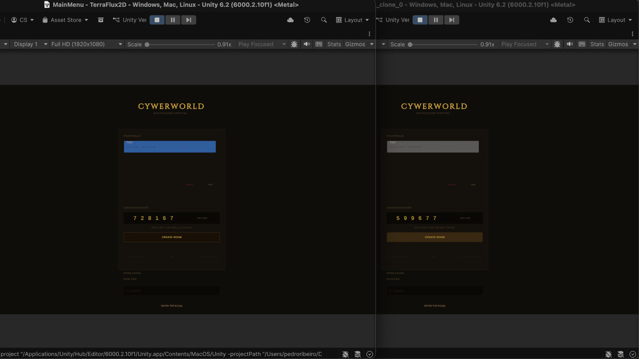
Task: Click CREATE ROOM in the clone_0 game
Action: 435,237
